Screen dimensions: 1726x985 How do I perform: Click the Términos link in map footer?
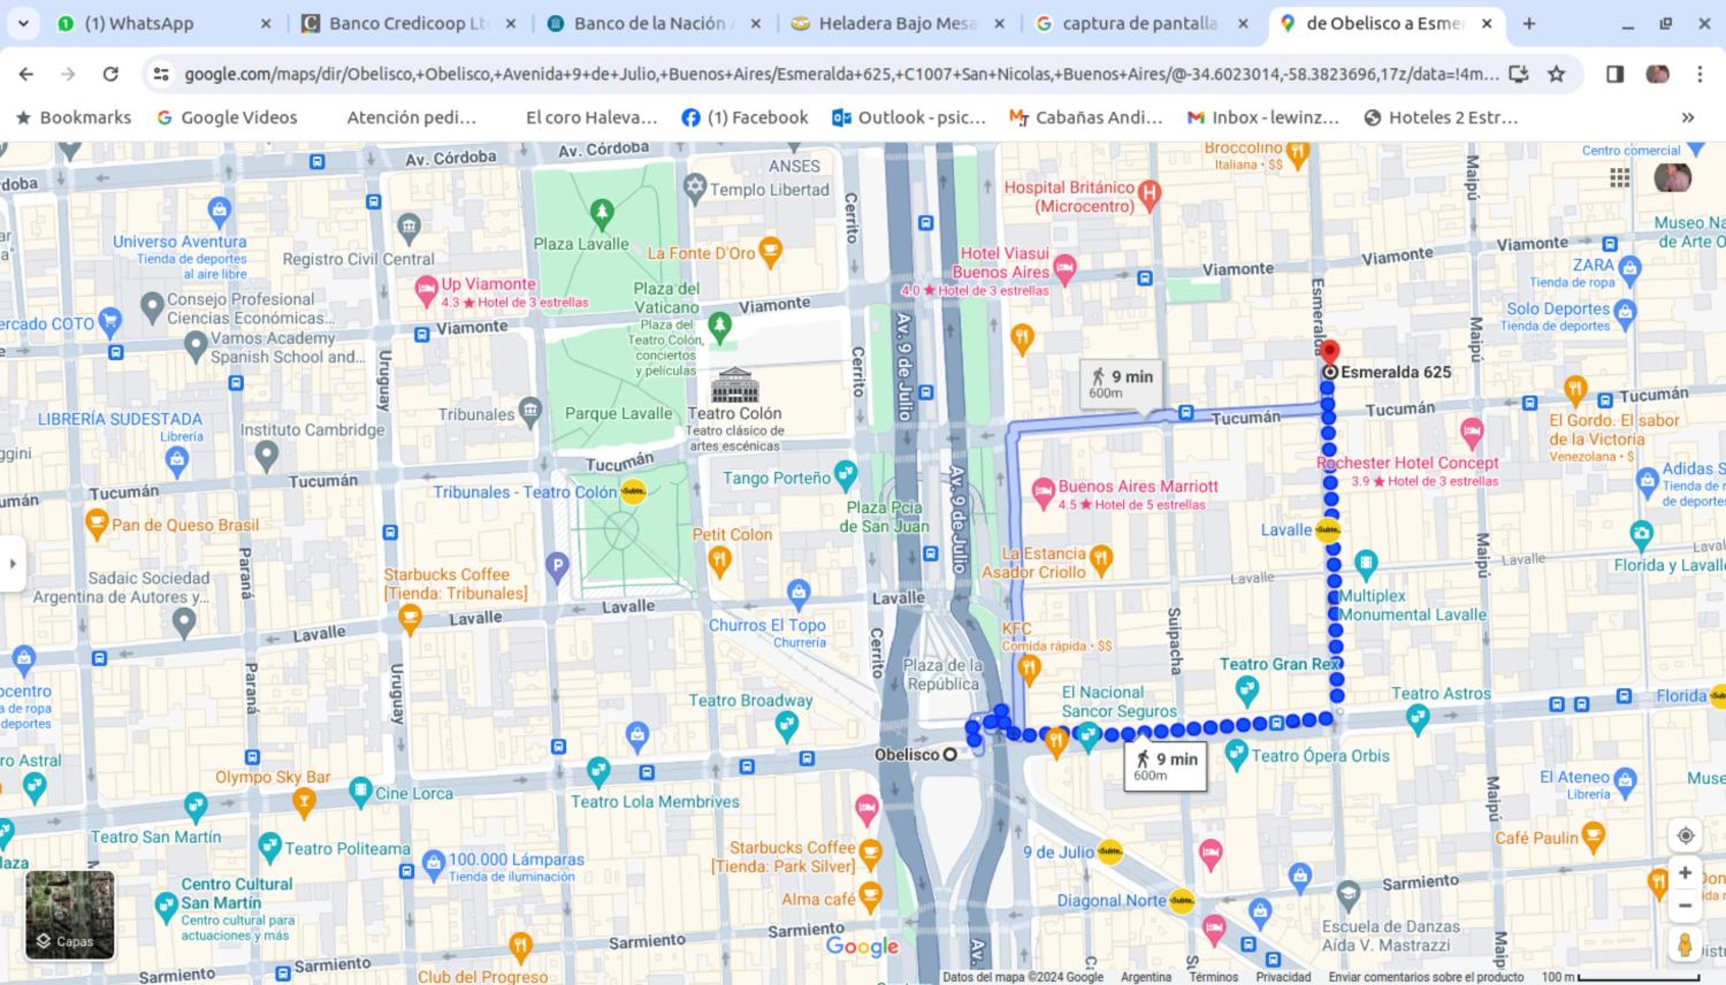1213,977
